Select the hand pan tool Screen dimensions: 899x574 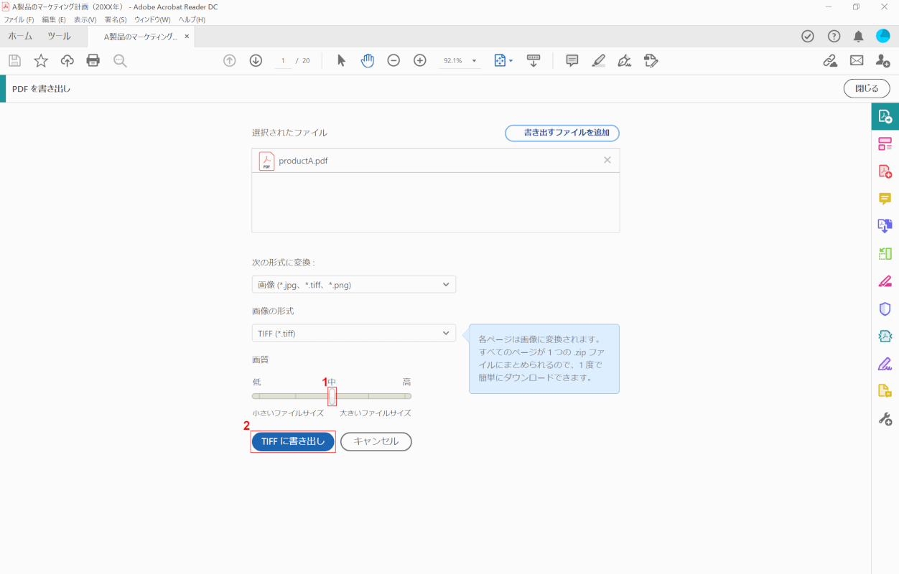368,61
